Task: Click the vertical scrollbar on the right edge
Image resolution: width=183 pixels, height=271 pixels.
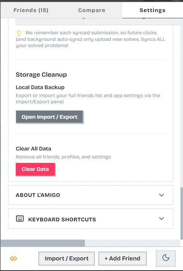Action: (x=182, y=213)
